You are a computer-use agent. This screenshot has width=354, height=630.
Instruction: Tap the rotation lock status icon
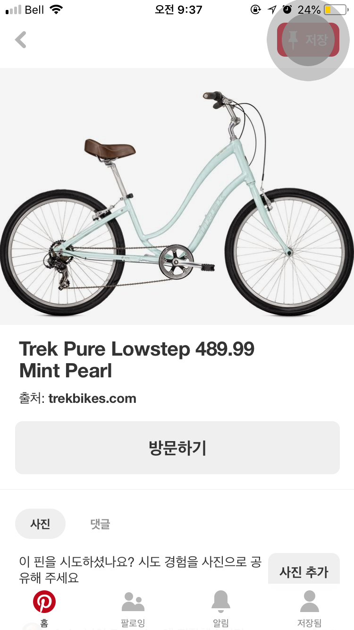click(256, 9)
